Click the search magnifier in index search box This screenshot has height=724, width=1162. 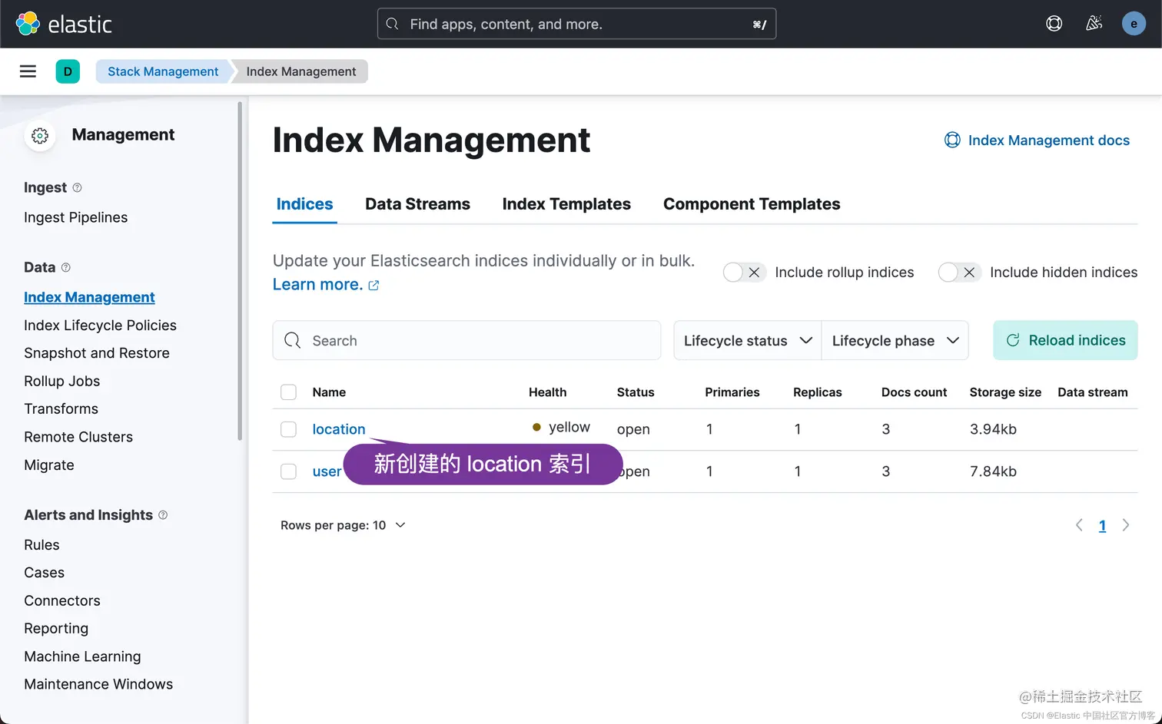(292, 340)
